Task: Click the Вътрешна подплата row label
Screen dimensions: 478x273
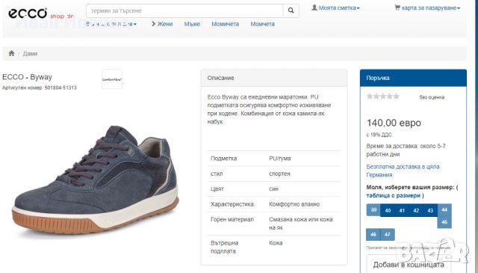Action: click(225, 247)
